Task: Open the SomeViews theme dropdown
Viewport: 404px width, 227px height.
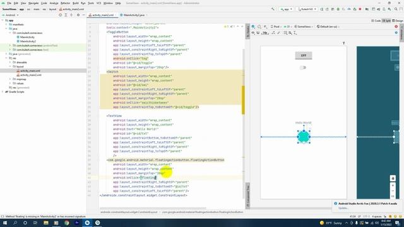Action: point(304,26)
